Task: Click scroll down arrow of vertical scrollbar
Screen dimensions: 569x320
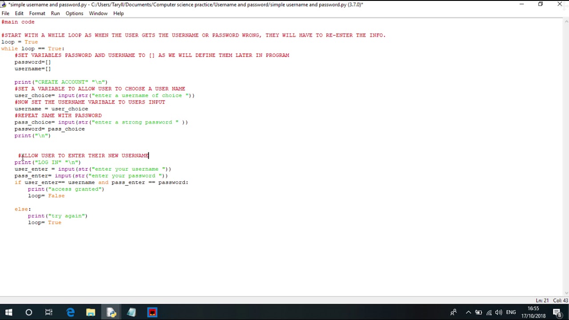Action: coord(566,293)
